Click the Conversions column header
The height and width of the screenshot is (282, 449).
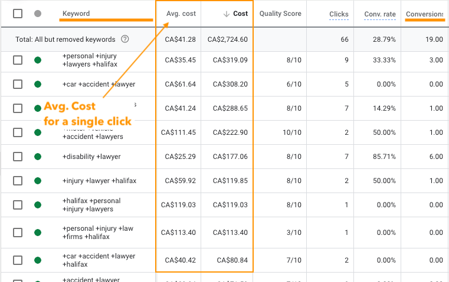(x=425, y=14)
